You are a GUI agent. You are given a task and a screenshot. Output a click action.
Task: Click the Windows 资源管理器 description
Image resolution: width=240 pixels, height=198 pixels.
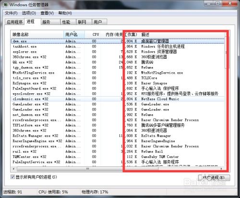tap(159, 52)
